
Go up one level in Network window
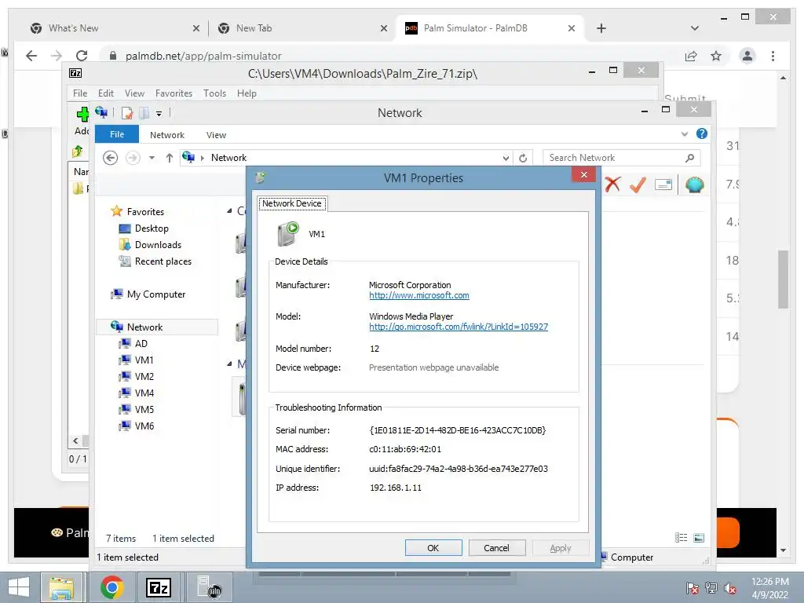pyautogui.click(x=170, y=158)
